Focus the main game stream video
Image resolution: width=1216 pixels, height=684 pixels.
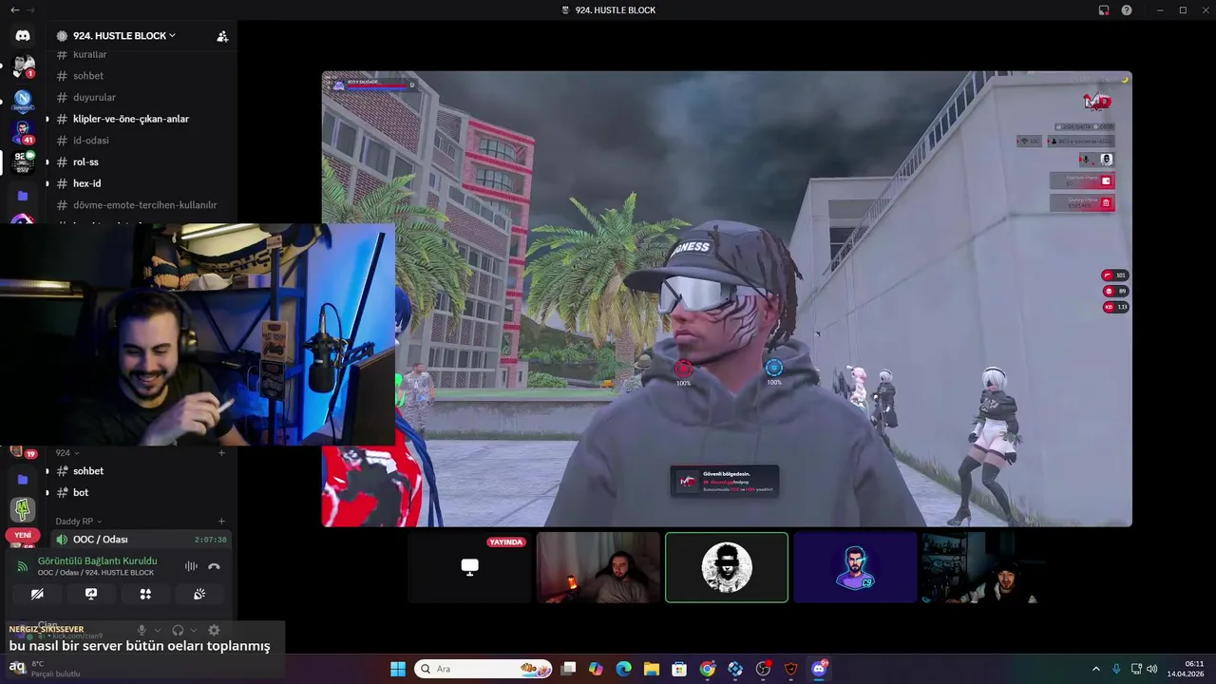click(727, 298)
